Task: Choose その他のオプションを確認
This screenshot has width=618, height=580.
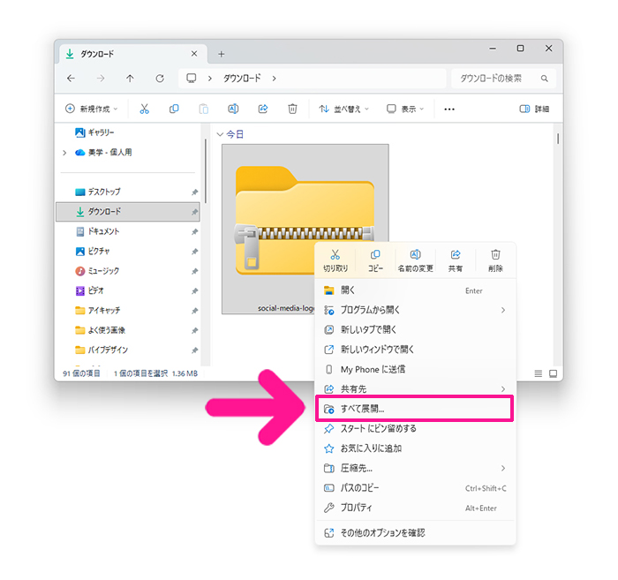Action: 415,532
